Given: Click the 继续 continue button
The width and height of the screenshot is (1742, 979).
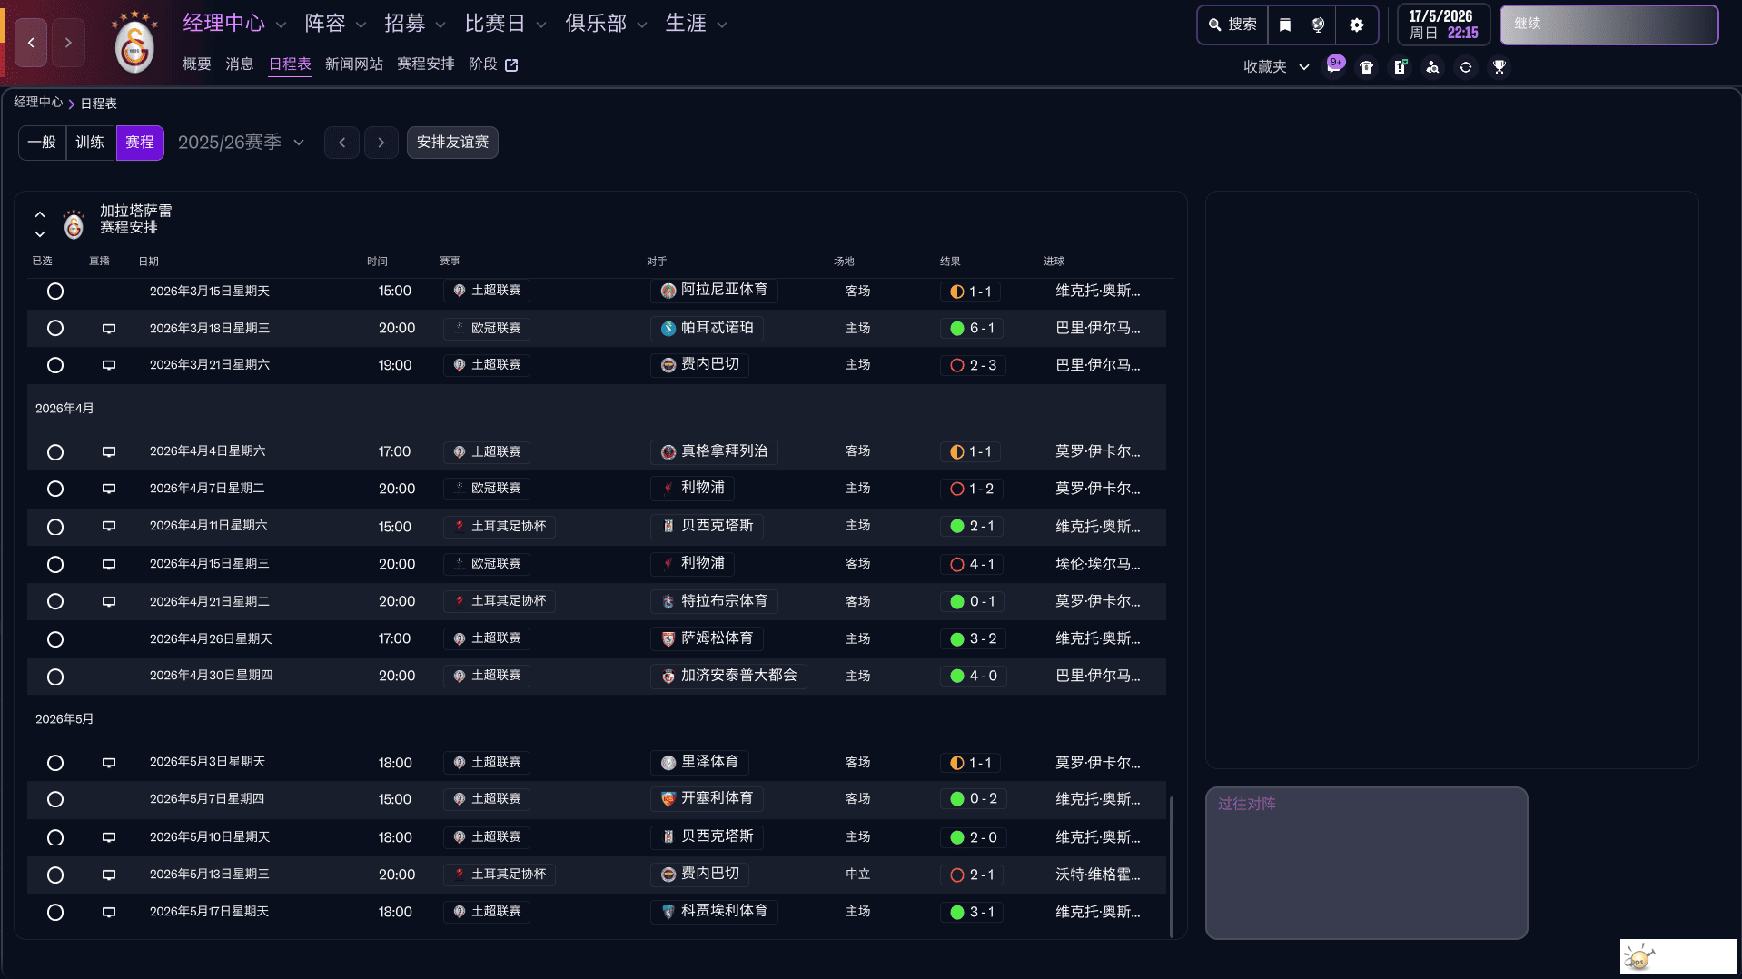Looking at the screenshot, I should (x=1608, y=25).
